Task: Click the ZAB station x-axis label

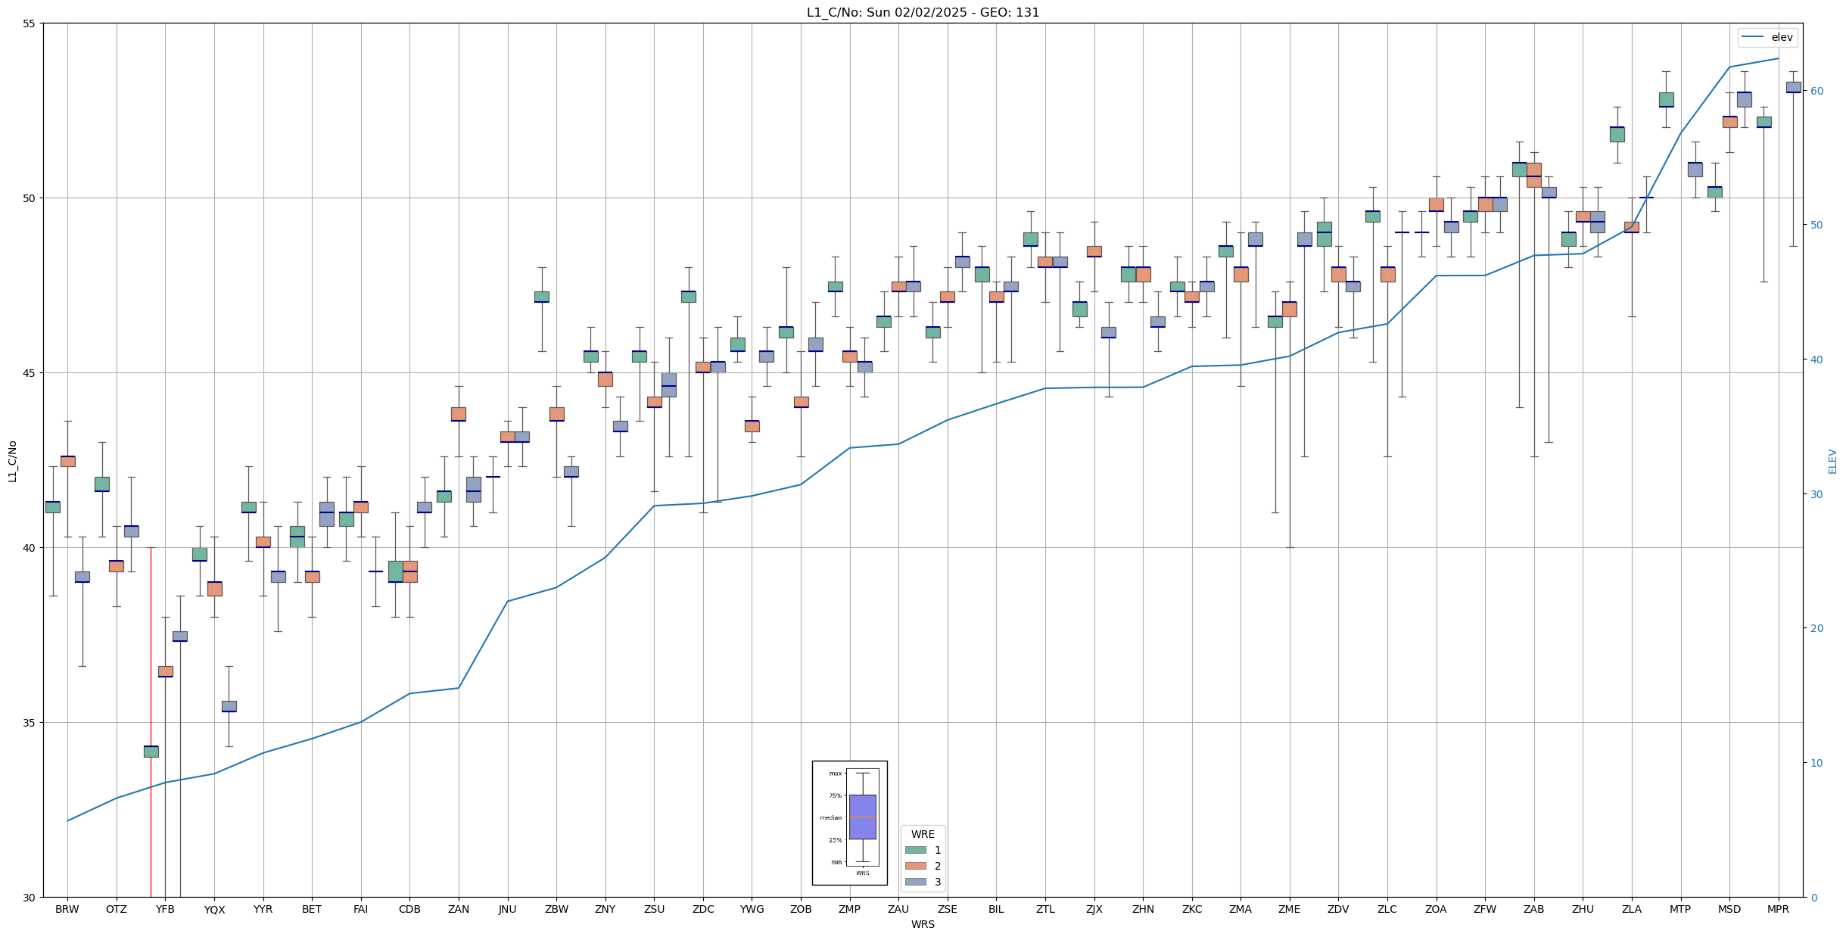Action: pyautogui.click(x=1533, y=909)
